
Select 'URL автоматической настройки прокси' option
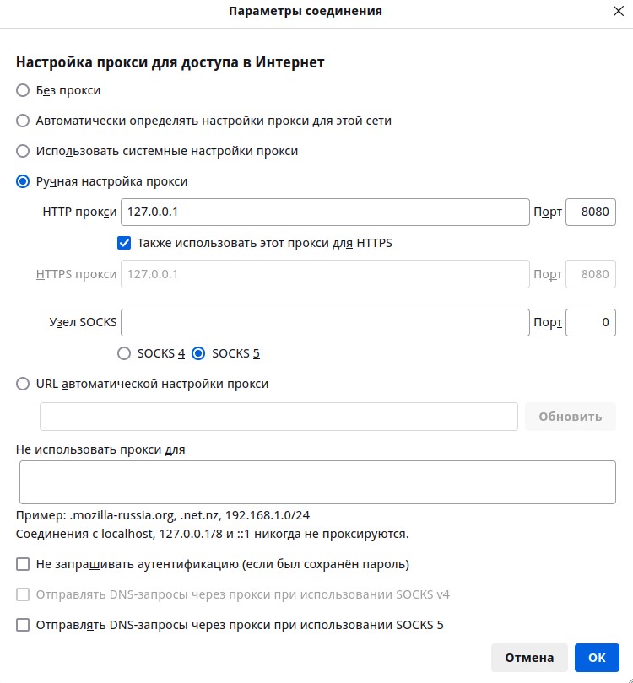click(23, 384)
